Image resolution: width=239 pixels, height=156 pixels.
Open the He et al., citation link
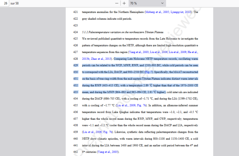(x=193, y=52)
